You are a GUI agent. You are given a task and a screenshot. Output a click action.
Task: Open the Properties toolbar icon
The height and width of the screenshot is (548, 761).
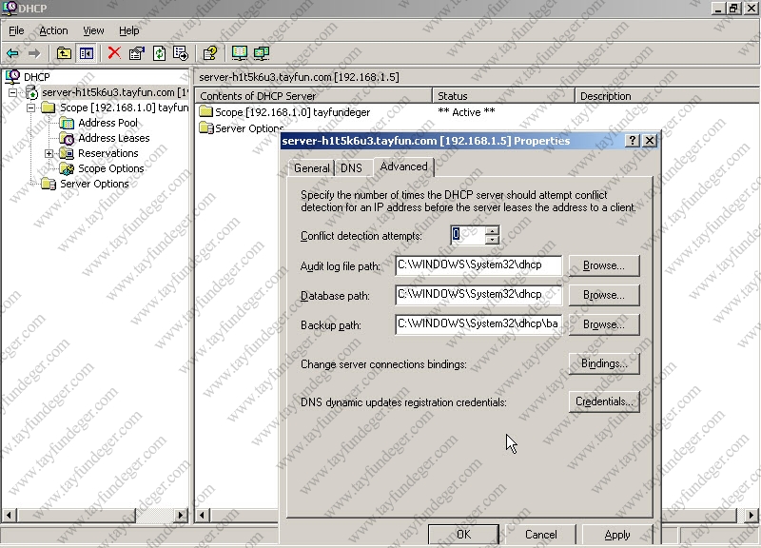point(137,53)
